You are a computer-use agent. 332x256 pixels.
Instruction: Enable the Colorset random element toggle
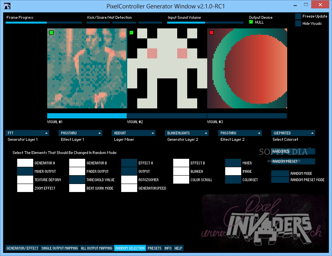[233, 180]
